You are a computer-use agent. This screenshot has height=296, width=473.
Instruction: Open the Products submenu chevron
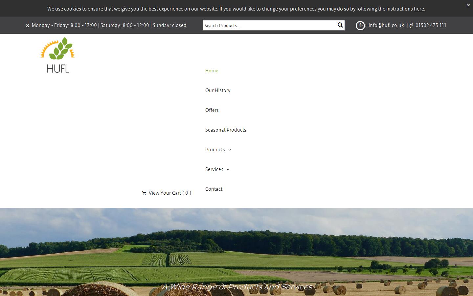click(229, 150)
